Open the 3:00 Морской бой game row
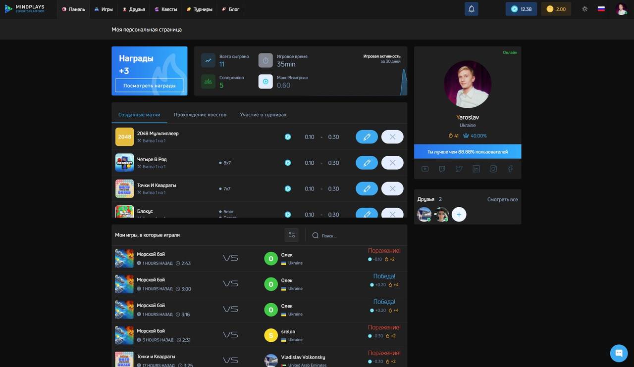 pyautogui.click(x=260, y=284)
